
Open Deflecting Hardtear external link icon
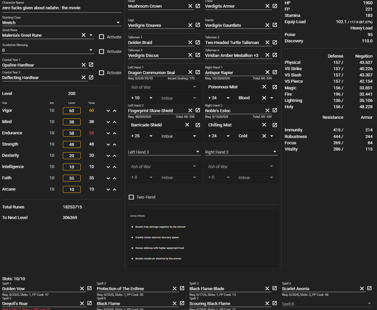(91, 77)
